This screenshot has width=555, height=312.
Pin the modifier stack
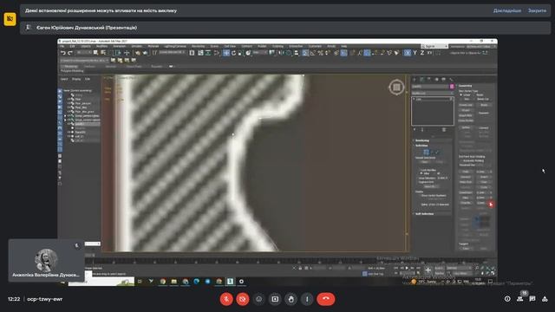[415, 130]
